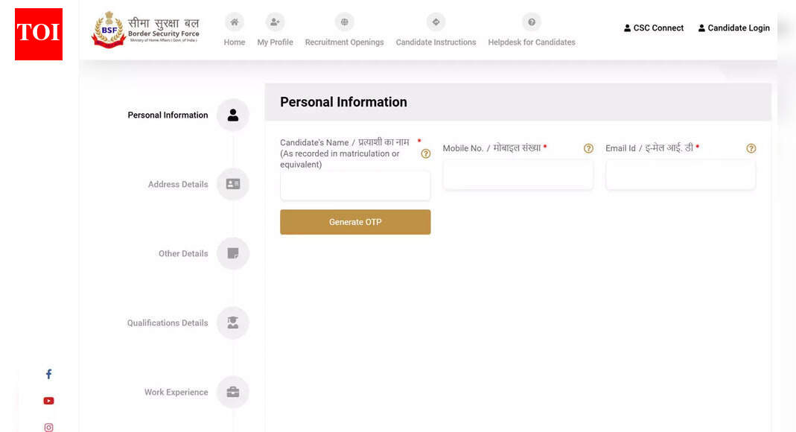Image resolution: width=796 pixels, height=432 pixels.
Task: Focus the Mobile No. input field
Action: (518, 174)
